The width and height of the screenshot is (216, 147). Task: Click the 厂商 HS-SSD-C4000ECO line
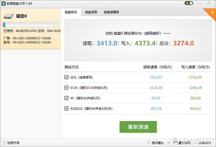pos(27,38)
